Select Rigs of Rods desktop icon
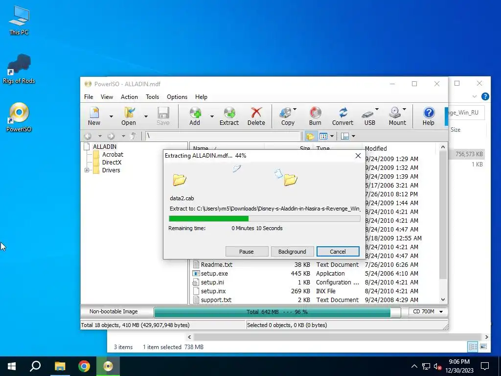This screenshot has height=376, width=501. [19, 69]
